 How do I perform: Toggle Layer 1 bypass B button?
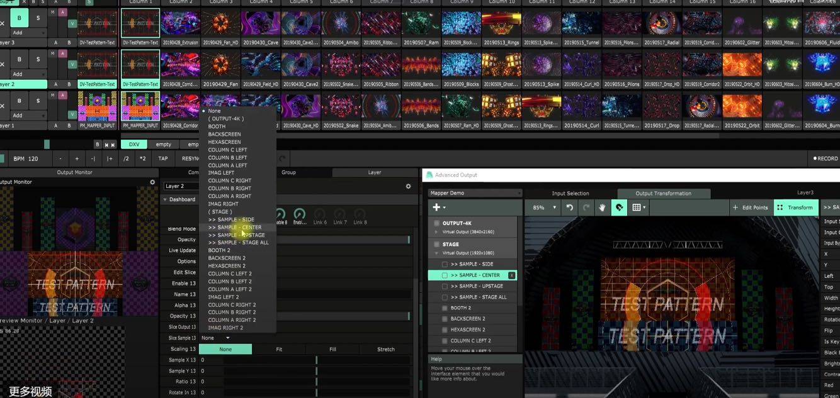pos(19,101)
